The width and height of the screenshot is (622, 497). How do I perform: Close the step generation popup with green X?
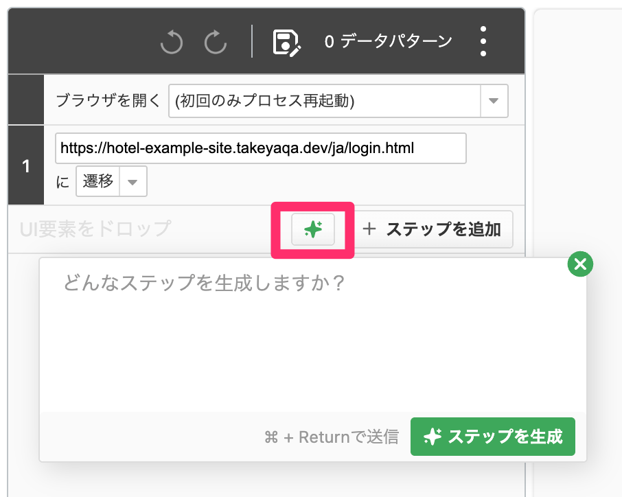click(580, 264)
